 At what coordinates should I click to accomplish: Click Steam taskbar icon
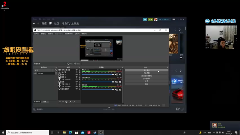click(95, 133)
